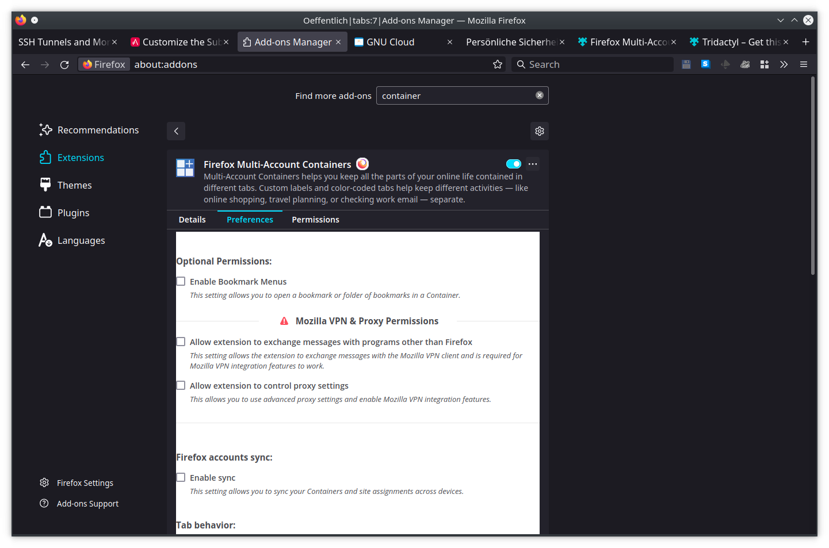829x548 pixels.
Task: Disable the Firefox Multi-Account Containers extension toggle
Action: pos(513,163)
